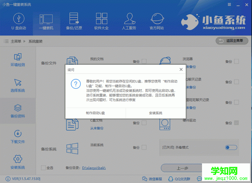The width and height of the screenshot is (252, 183).
Task: Click 系统重装 breadcrumb item
Action: pyautogui.click(x=35, y=41)
